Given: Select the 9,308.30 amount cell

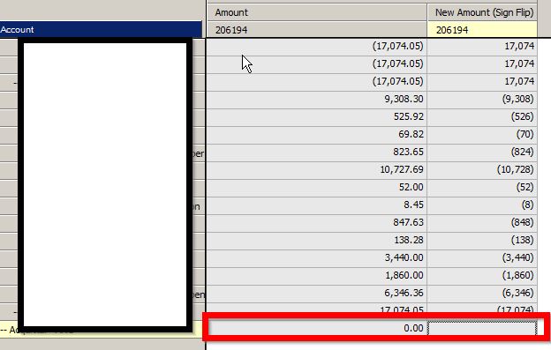Looking at the screenshot, I should [x=317, y=100].
